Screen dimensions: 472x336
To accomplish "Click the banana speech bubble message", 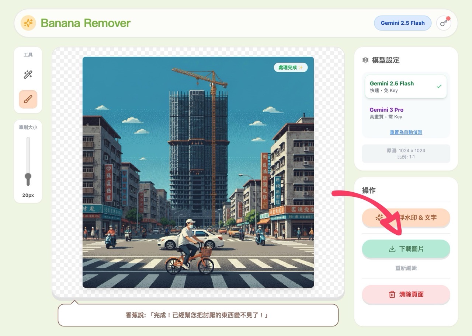I will 198,315.
